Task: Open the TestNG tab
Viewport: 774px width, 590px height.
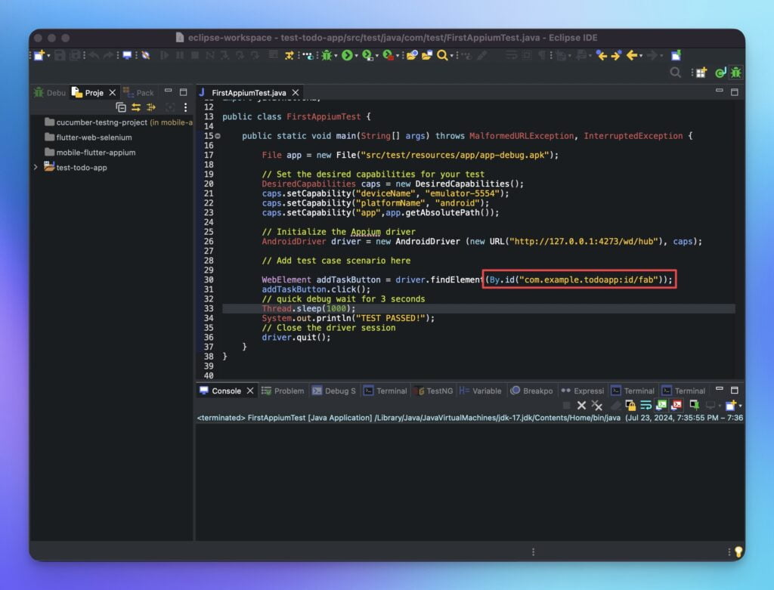Action: click(433, 391)
